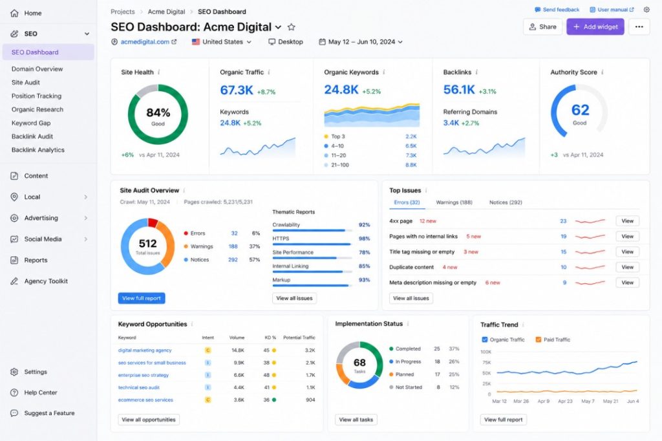Viewport: 662px width, 441px height.
Task: Click View for Duplicate content issue
Action: [627, 267]
